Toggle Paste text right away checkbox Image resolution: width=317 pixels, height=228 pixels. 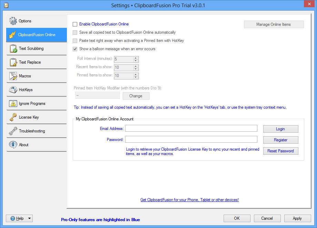click(75, 41)
